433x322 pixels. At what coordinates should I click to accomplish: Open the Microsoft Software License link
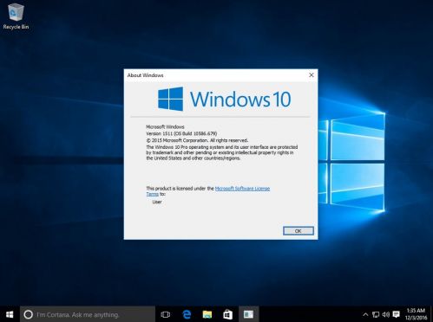click(242, 189)
